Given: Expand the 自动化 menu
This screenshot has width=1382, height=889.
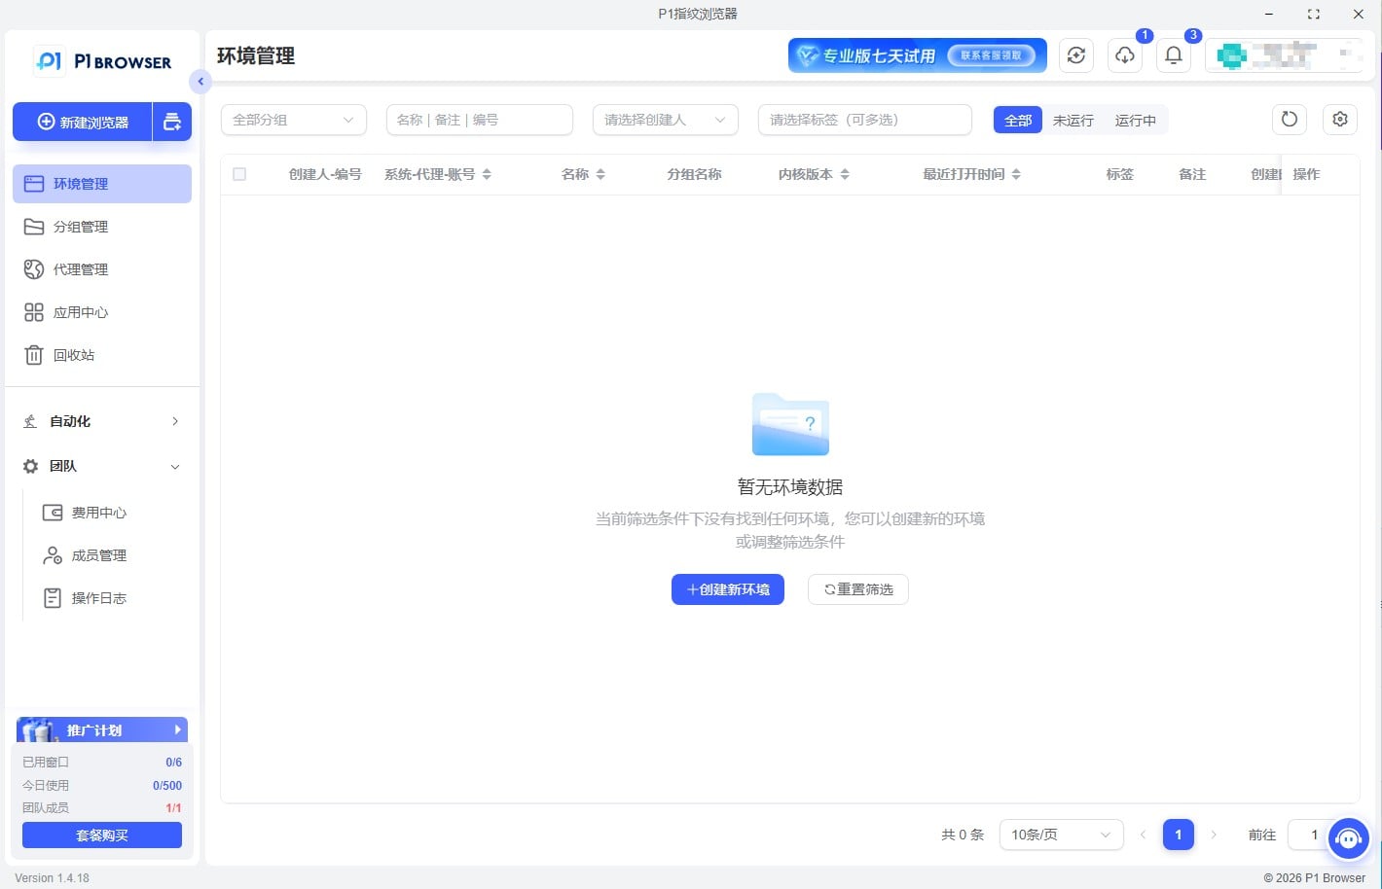Looking at the screenshot, I should 102,421.
